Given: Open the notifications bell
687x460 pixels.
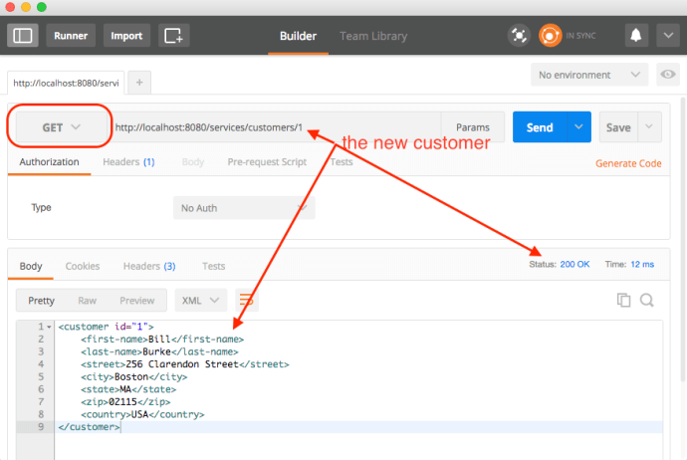Looking at the screenshot, I should [634, 36].
